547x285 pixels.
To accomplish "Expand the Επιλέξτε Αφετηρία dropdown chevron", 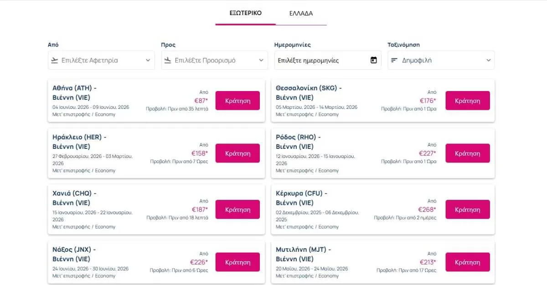I will click(148, 60).
